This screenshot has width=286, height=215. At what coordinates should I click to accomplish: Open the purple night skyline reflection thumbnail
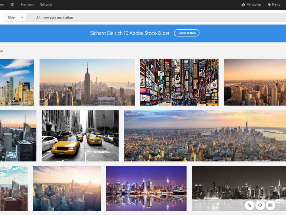(146, 189)
